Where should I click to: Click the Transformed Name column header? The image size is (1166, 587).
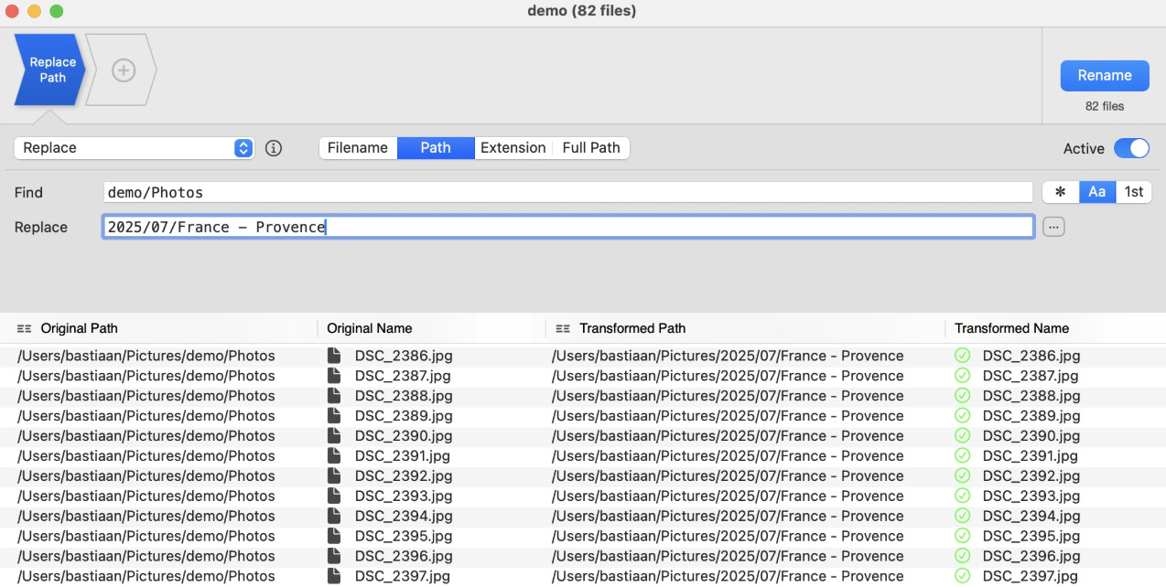point(1011,328)
